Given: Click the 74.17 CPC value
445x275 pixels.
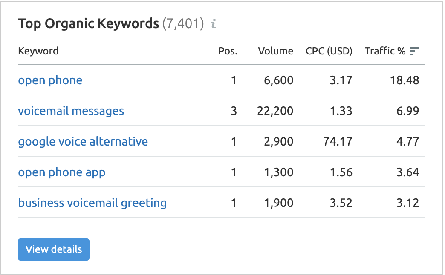Looking at the screenshot, I should pyautogui.click(x=338, y=141).
